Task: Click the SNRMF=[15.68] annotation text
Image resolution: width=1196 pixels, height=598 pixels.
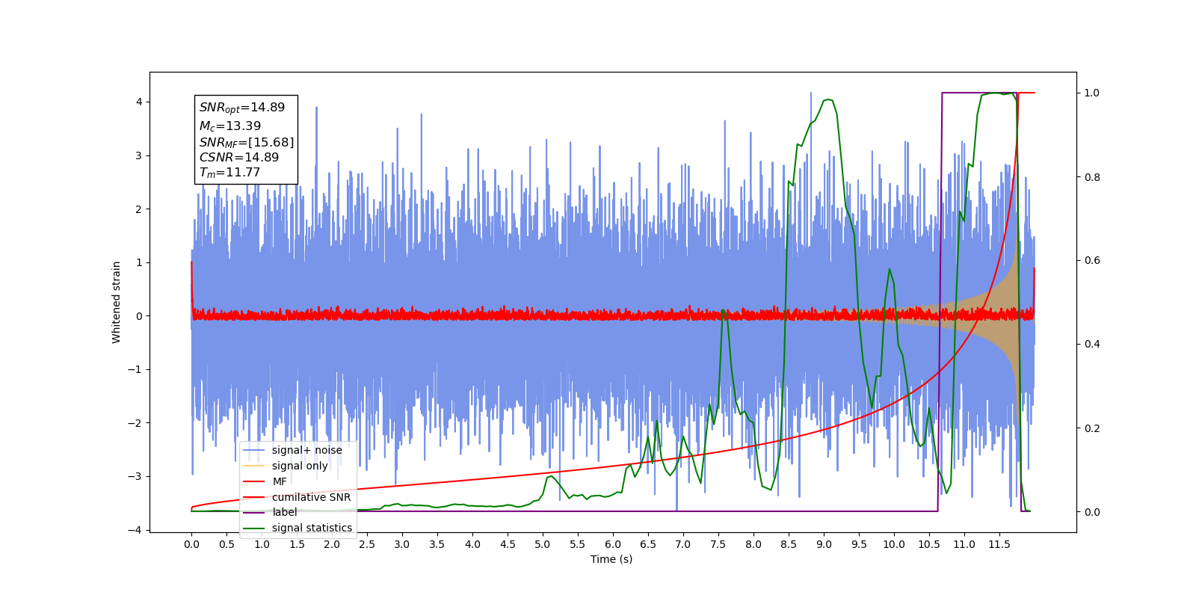Action: click(x=247, y=142)
